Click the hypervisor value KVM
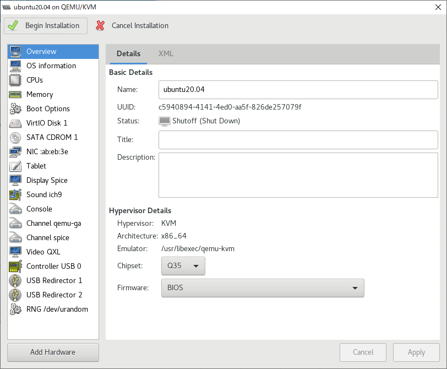Image resolution: width=447 pixels, height=369 pixels. click(x=169, y=223)
